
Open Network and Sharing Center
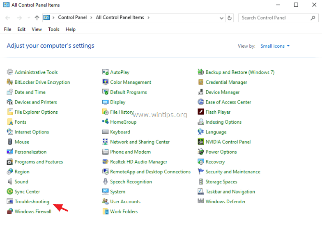pos(140,142)
